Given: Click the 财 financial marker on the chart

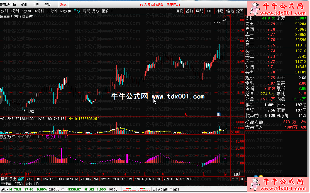Looking at the screenshot, I should [219, 114].
